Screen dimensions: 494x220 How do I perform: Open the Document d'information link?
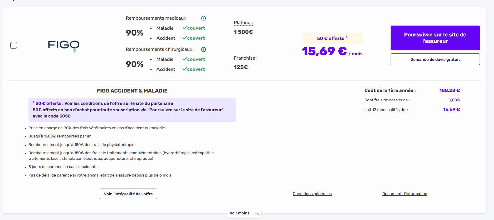coord(405,194)
